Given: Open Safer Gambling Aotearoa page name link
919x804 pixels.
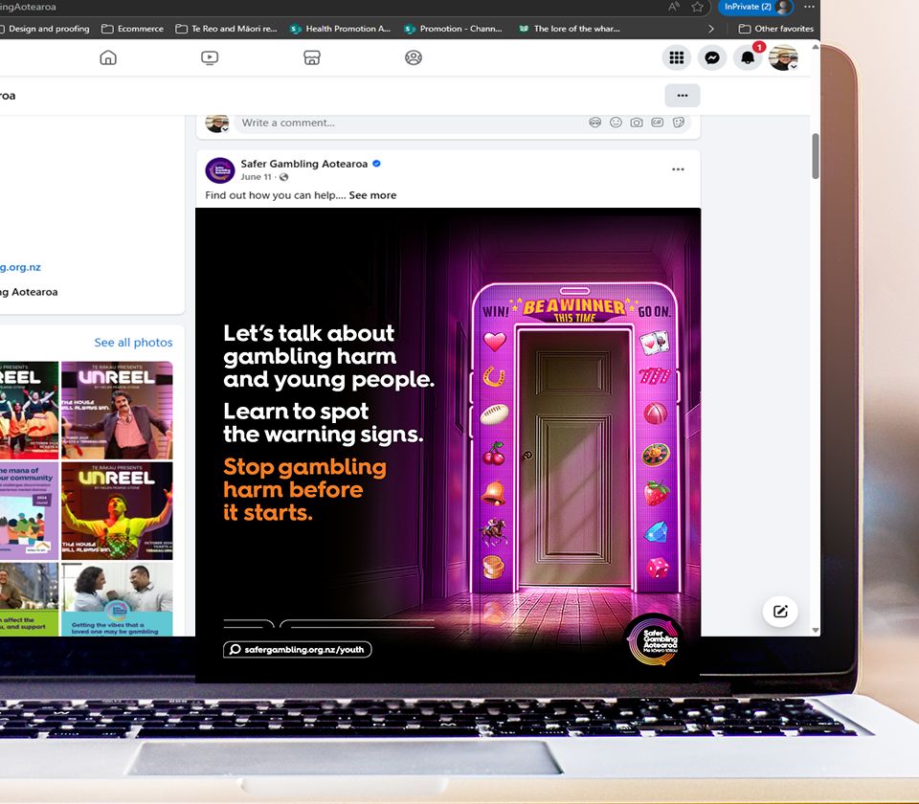Looking at the screenshot, I should tap(304, 164).
